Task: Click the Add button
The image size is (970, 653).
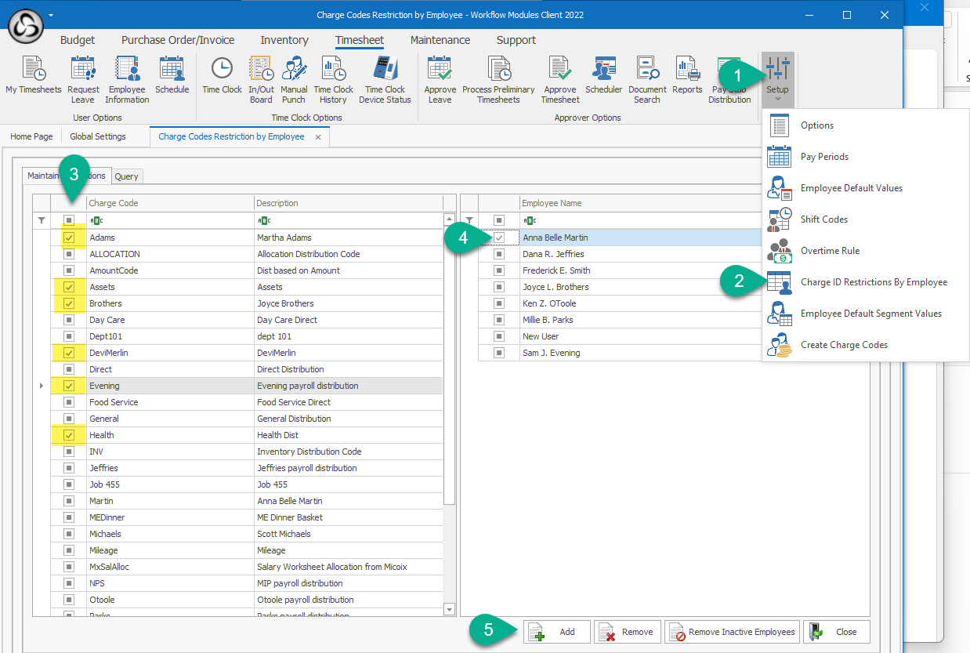Action: (556, 632)
